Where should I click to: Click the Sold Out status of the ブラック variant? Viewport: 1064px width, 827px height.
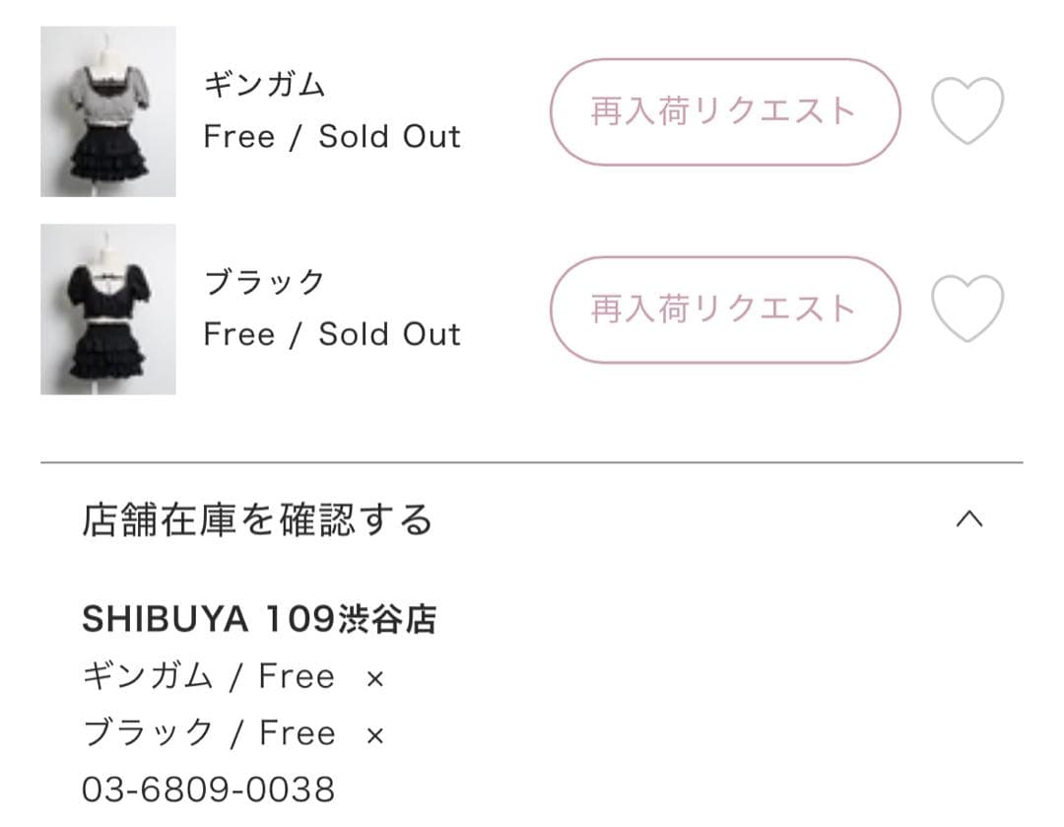coord(389,335)
